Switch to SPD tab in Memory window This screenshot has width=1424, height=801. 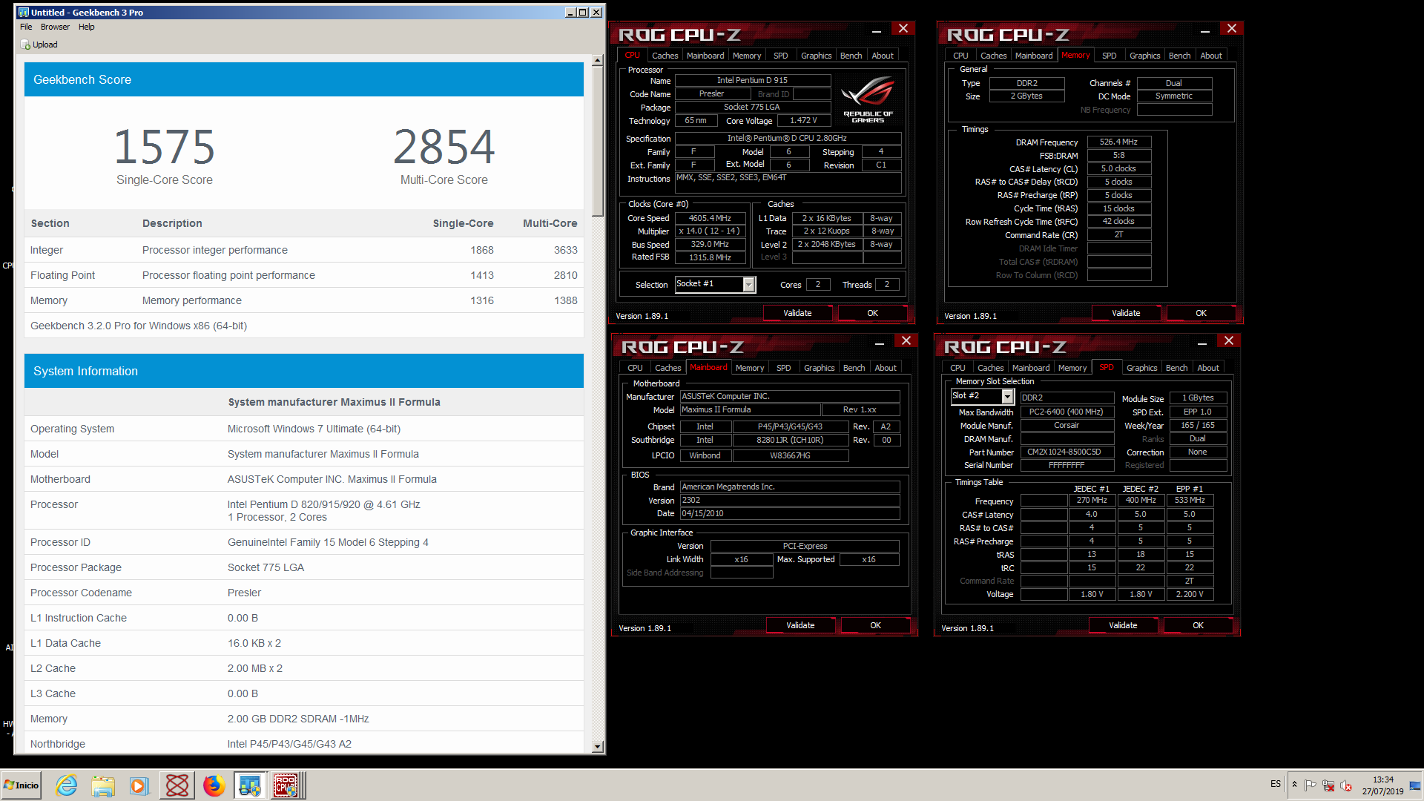[1109, 56]
